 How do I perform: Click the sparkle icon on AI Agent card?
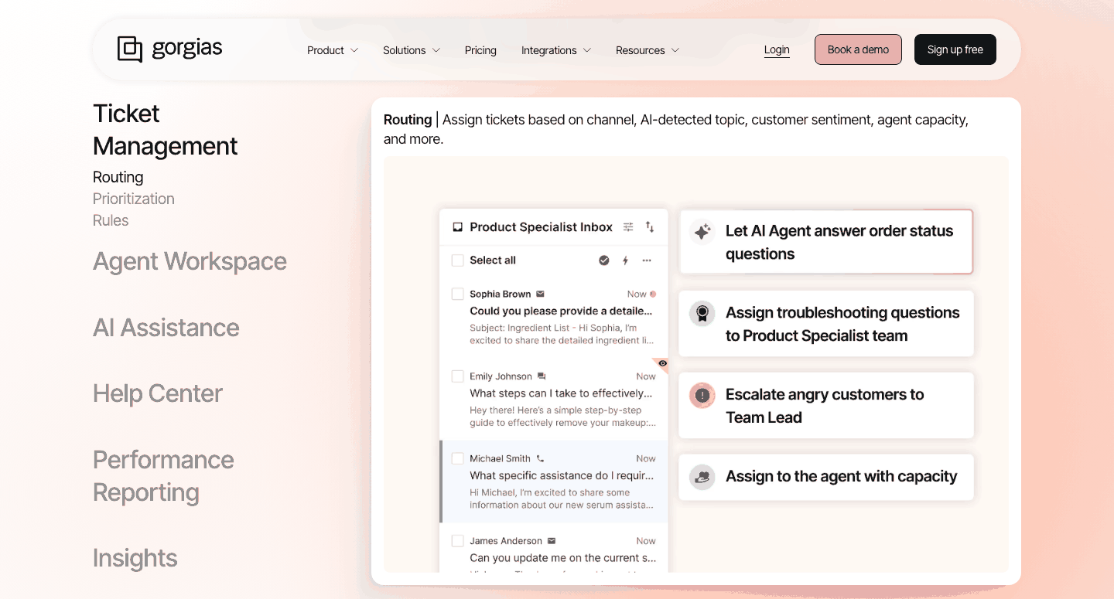pos(702,232)
